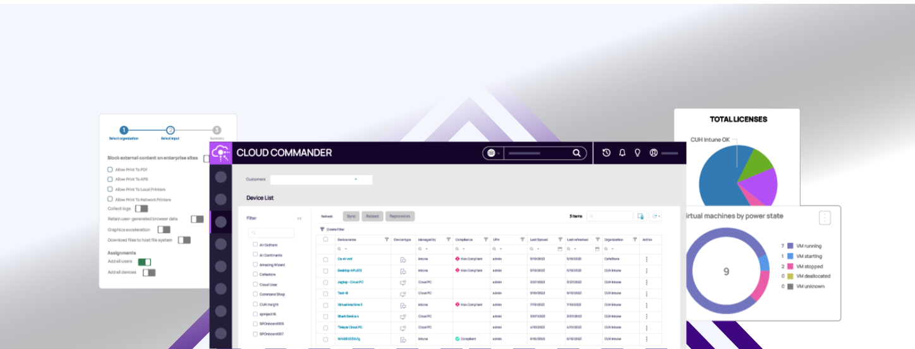Image resolution: width=915 pixels, height=349 pixels.
Task: Check the SPOnboard006 filter
Action: click(255, 323)
